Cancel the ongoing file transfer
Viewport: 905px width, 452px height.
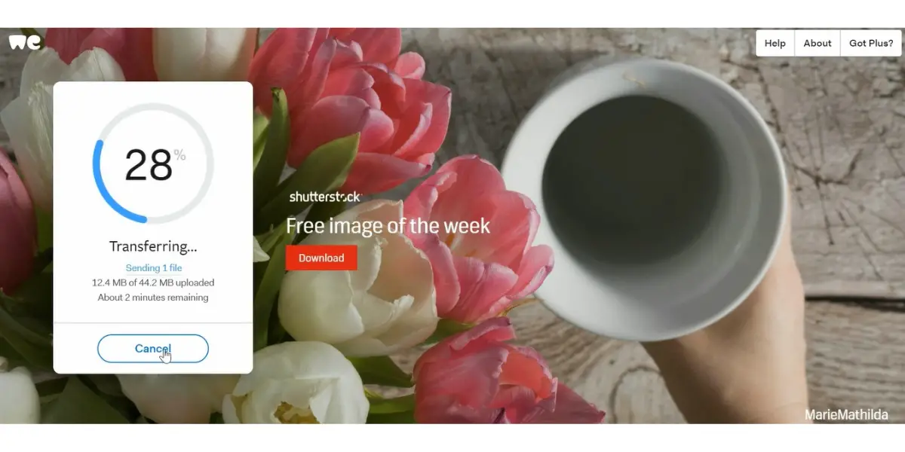pyautogui.click(x=153, y=349)
